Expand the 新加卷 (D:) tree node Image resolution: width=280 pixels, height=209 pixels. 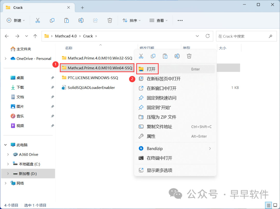(x=8, y=174)
